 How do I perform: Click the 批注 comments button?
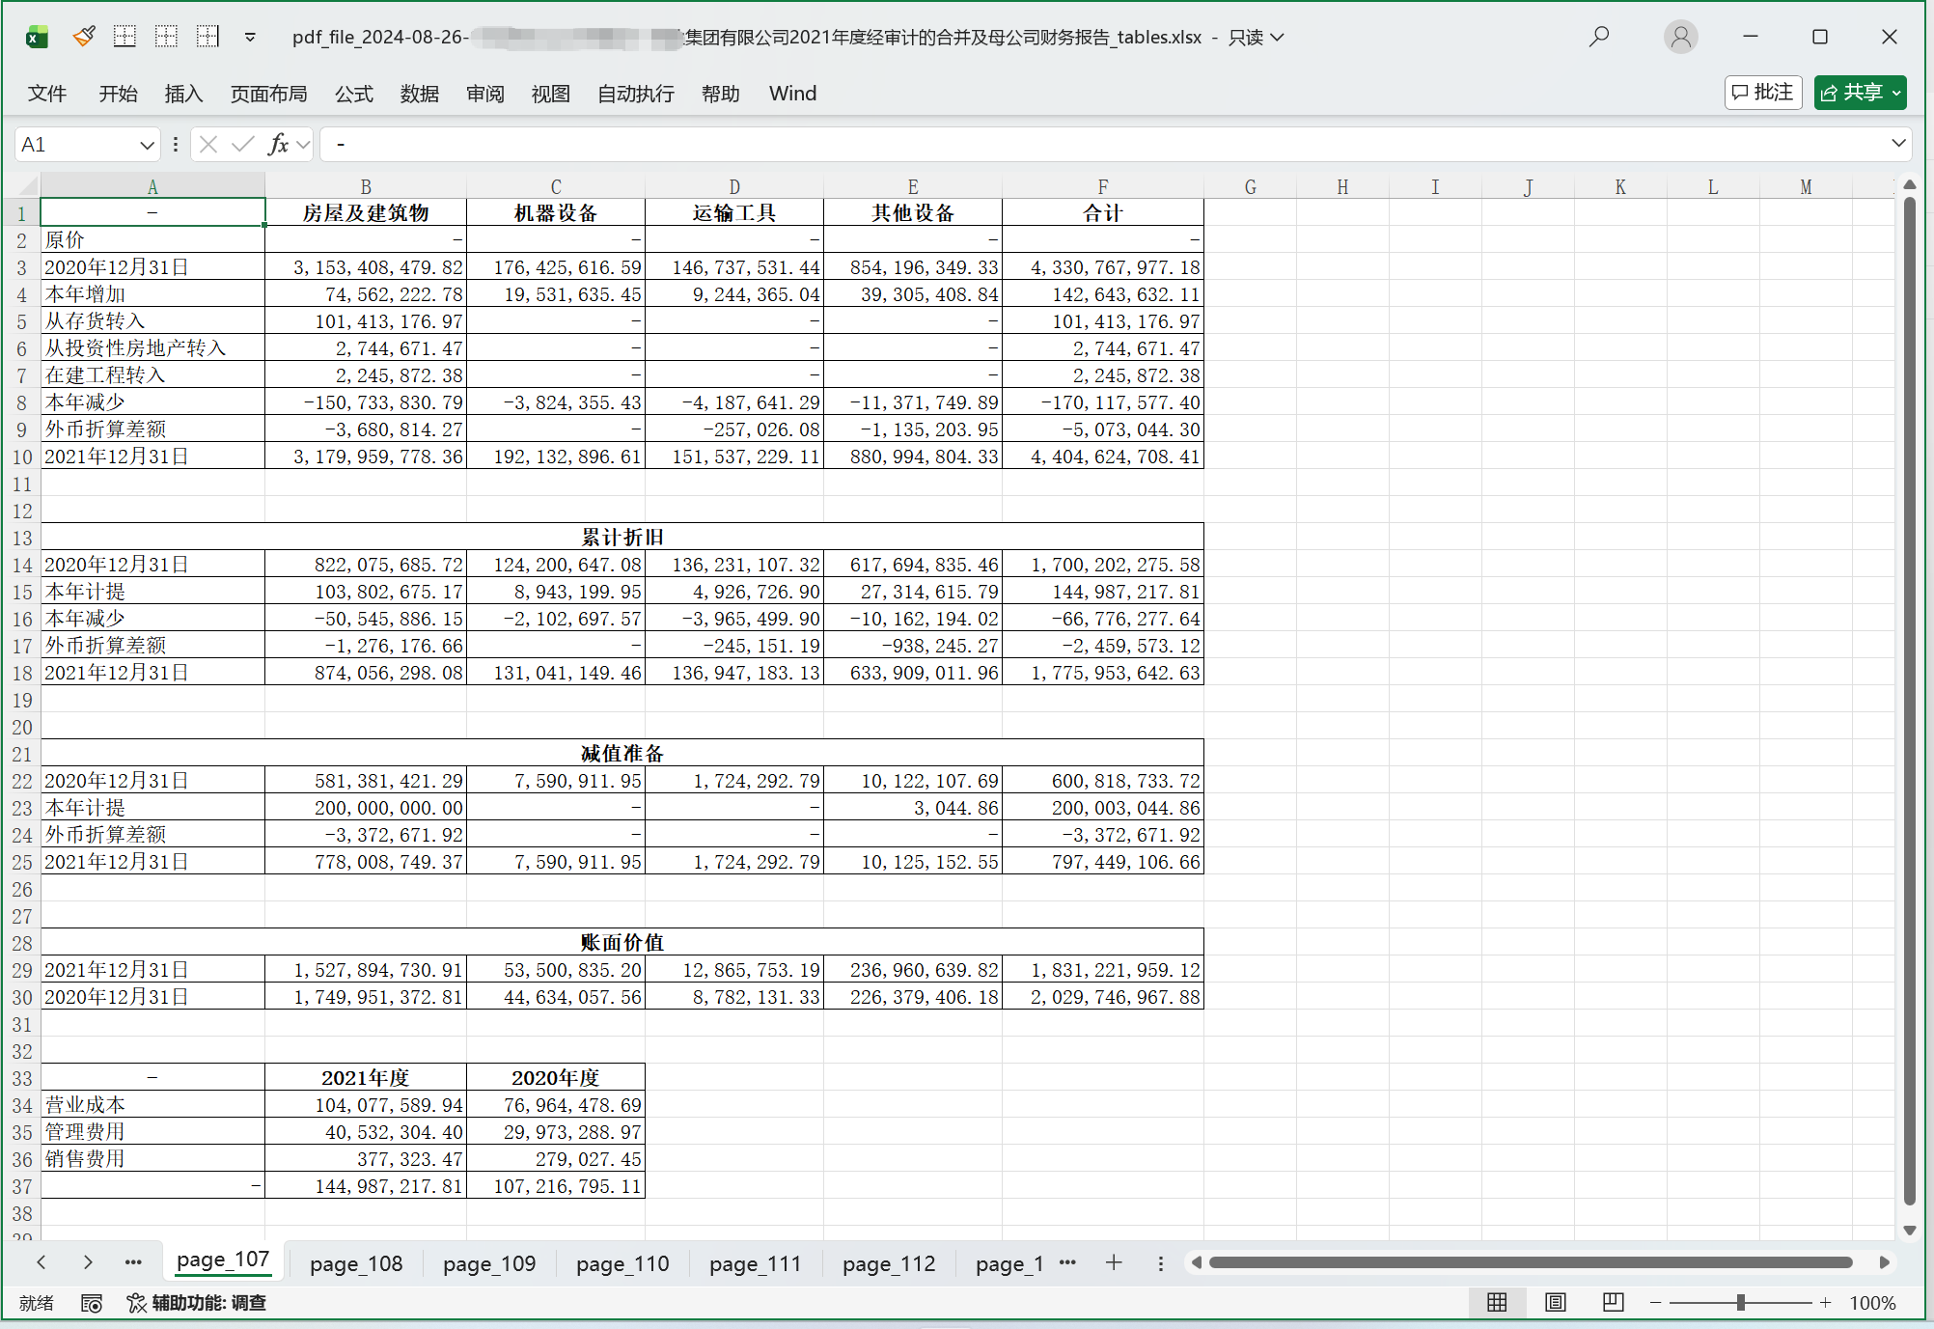click(x=1762, y=93)
